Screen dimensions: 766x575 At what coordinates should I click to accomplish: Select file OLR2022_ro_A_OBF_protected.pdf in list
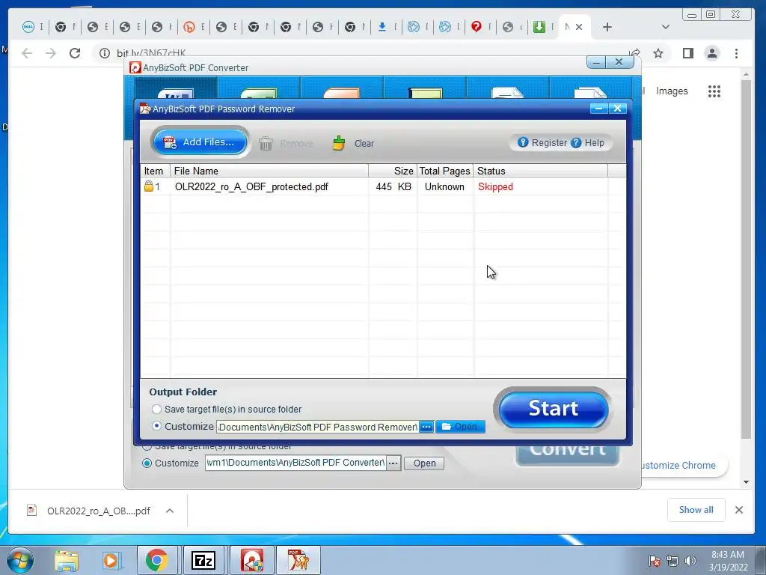(251, 186)
